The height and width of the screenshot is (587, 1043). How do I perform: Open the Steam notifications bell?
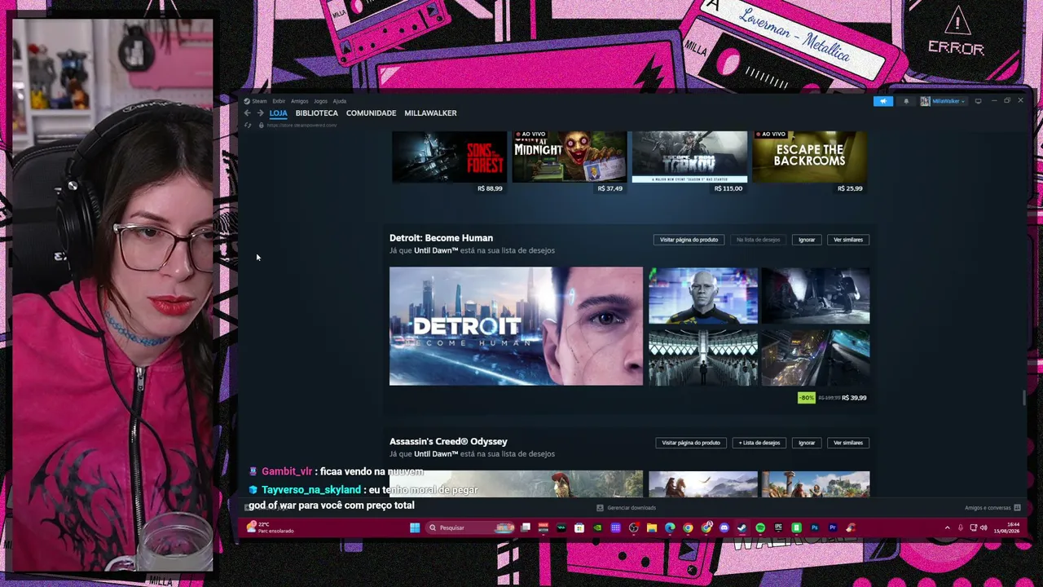point(905,101)
